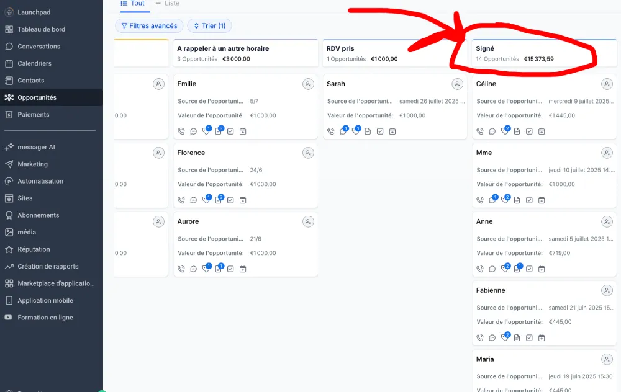Click the owner avatar icon on Sarah's card

[x=458, y=84]
